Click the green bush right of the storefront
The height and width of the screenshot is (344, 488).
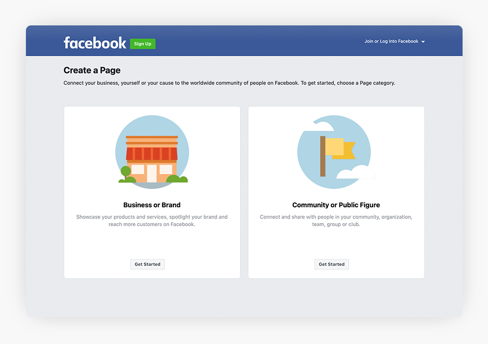[x=177, y=178]
